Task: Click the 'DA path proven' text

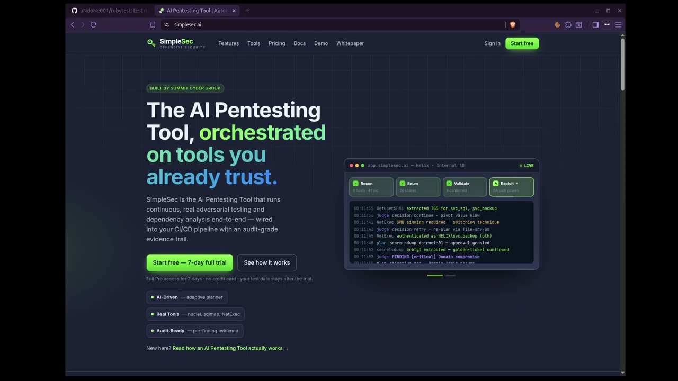Action: 506,190
